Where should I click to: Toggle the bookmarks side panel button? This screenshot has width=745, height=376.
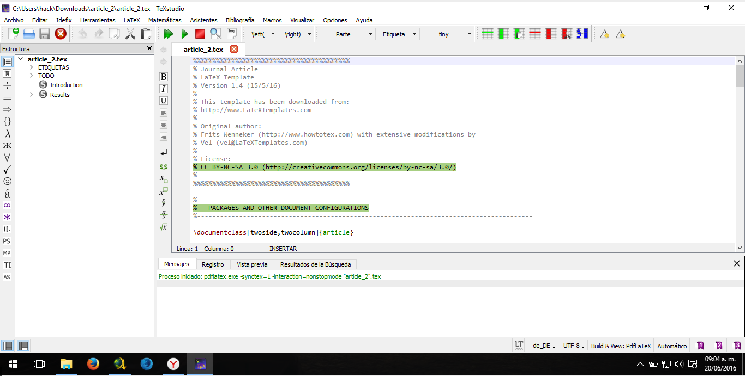point(7,73)
